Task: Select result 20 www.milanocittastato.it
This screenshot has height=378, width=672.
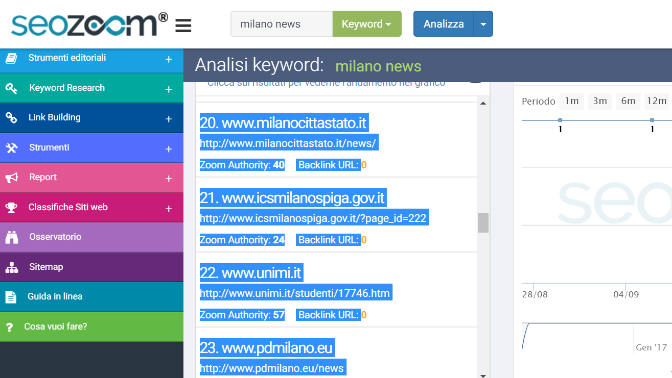Action: point(284,123)
